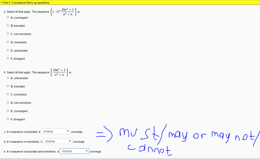Image resolution: width=260 pixels, height=159 pixels.
Task: Click the dropdown arrow beside question c's choose box
Action: point(68,131)
